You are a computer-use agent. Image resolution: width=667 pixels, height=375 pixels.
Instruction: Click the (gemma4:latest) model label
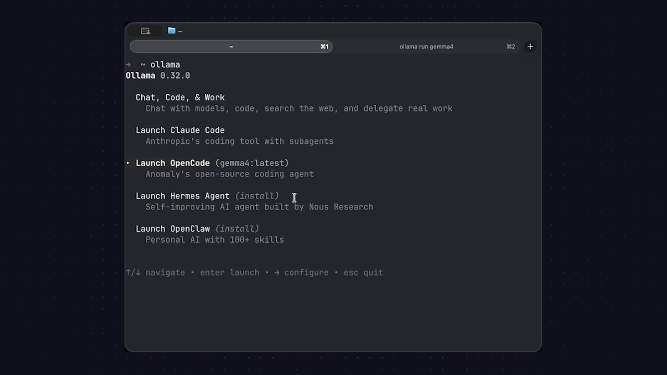pos(252,163)
